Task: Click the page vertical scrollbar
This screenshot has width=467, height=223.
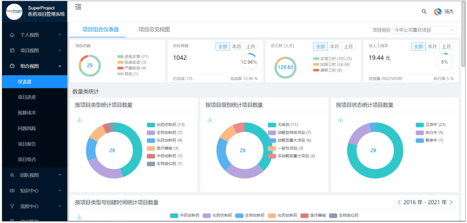Action: click(x=463, y=34)
